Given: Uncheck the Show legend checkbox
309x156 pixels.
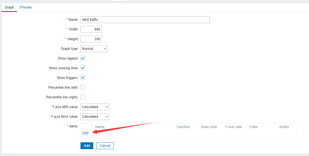Looking at the screenshot, I should tap(83, 58).
